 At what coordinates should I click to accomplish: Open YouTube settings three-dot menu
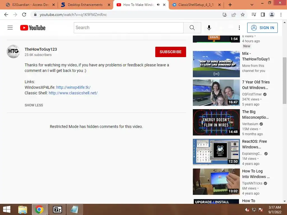[239, 28]
